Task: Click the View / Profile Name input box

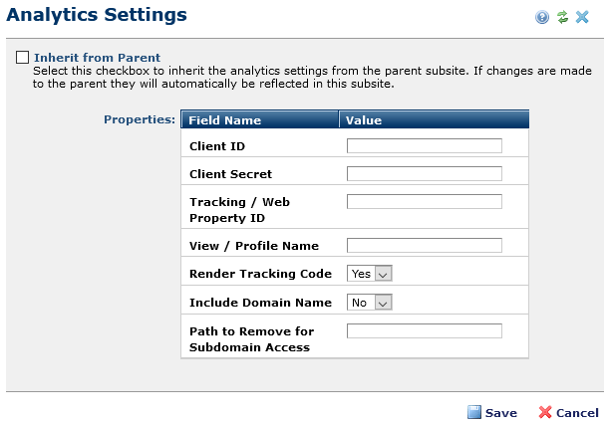Action: click(424, 245)
